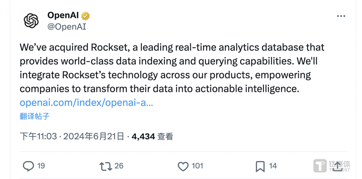The width and height of the screenshot is (362, 179).
Task: Click the 翻译帖子 translate post link
Action: (35, 116)
